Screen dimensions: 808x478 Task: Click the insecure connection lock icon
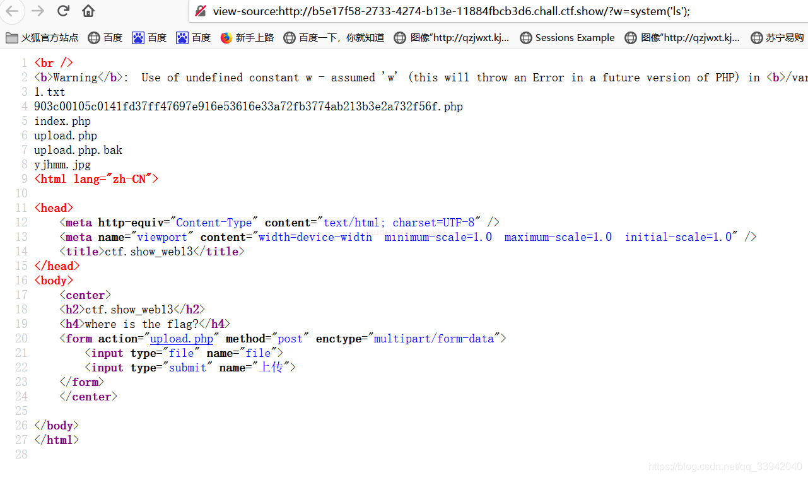[x=201, y=11]
